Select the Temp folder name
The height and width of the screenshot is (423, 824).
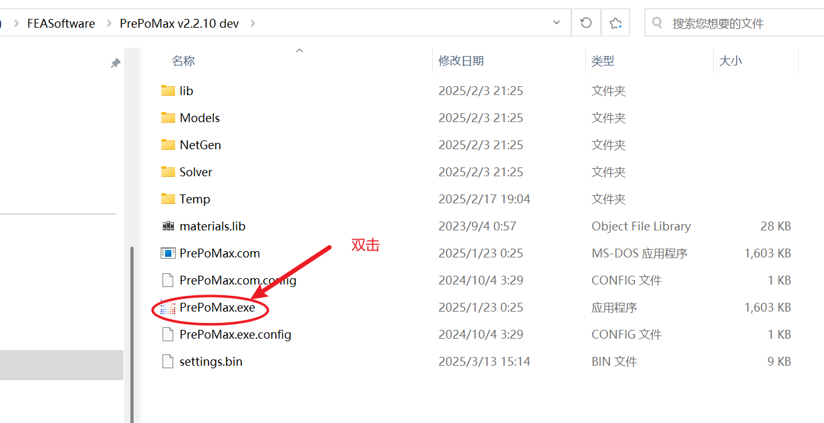(x=195, y=199)
